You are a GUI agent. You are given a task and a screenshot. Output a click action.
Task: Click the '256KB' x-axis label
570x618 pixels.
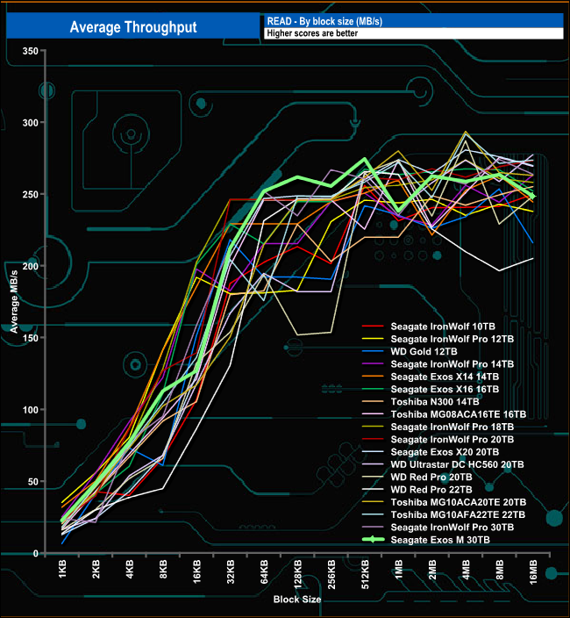pos(331,575)
